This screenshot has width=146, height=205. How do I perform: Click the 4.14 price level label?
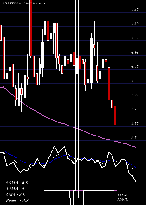coord(135,52)
